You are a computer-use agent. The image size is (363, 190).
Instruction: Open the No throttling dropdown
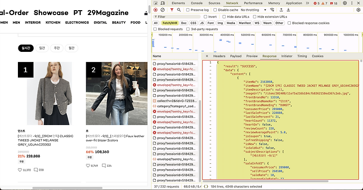tap(253, 10)
